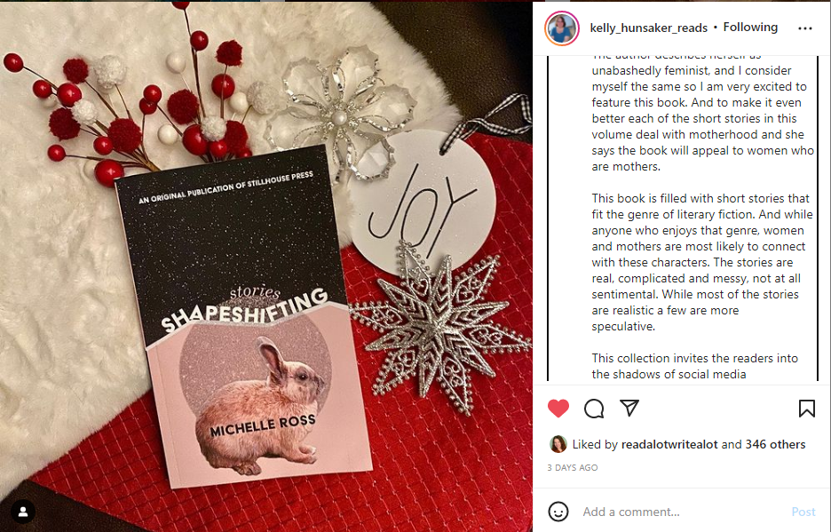The height and width of the screenshot is (532, 831).
Task: Click the caption text about literary fiction
Action: [702, 262]
